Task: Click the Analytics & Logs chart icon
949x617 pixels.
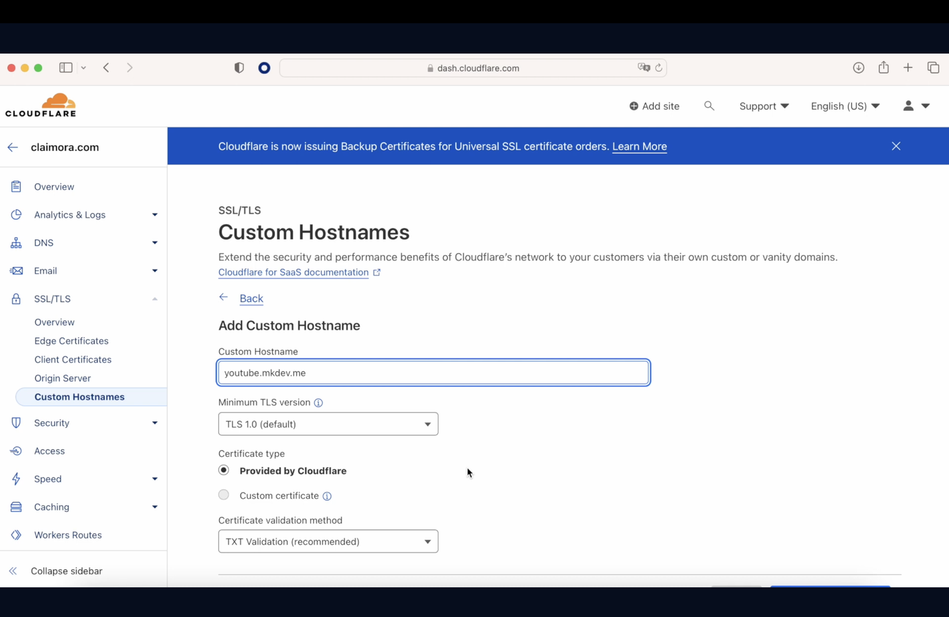Action: coord(16,215)
